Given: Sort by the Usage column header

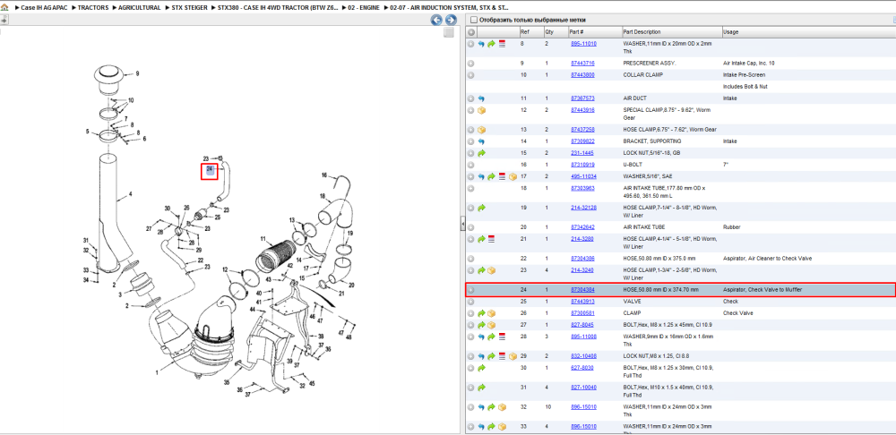Looking at the screenshot, I should [x=808, y=32].
